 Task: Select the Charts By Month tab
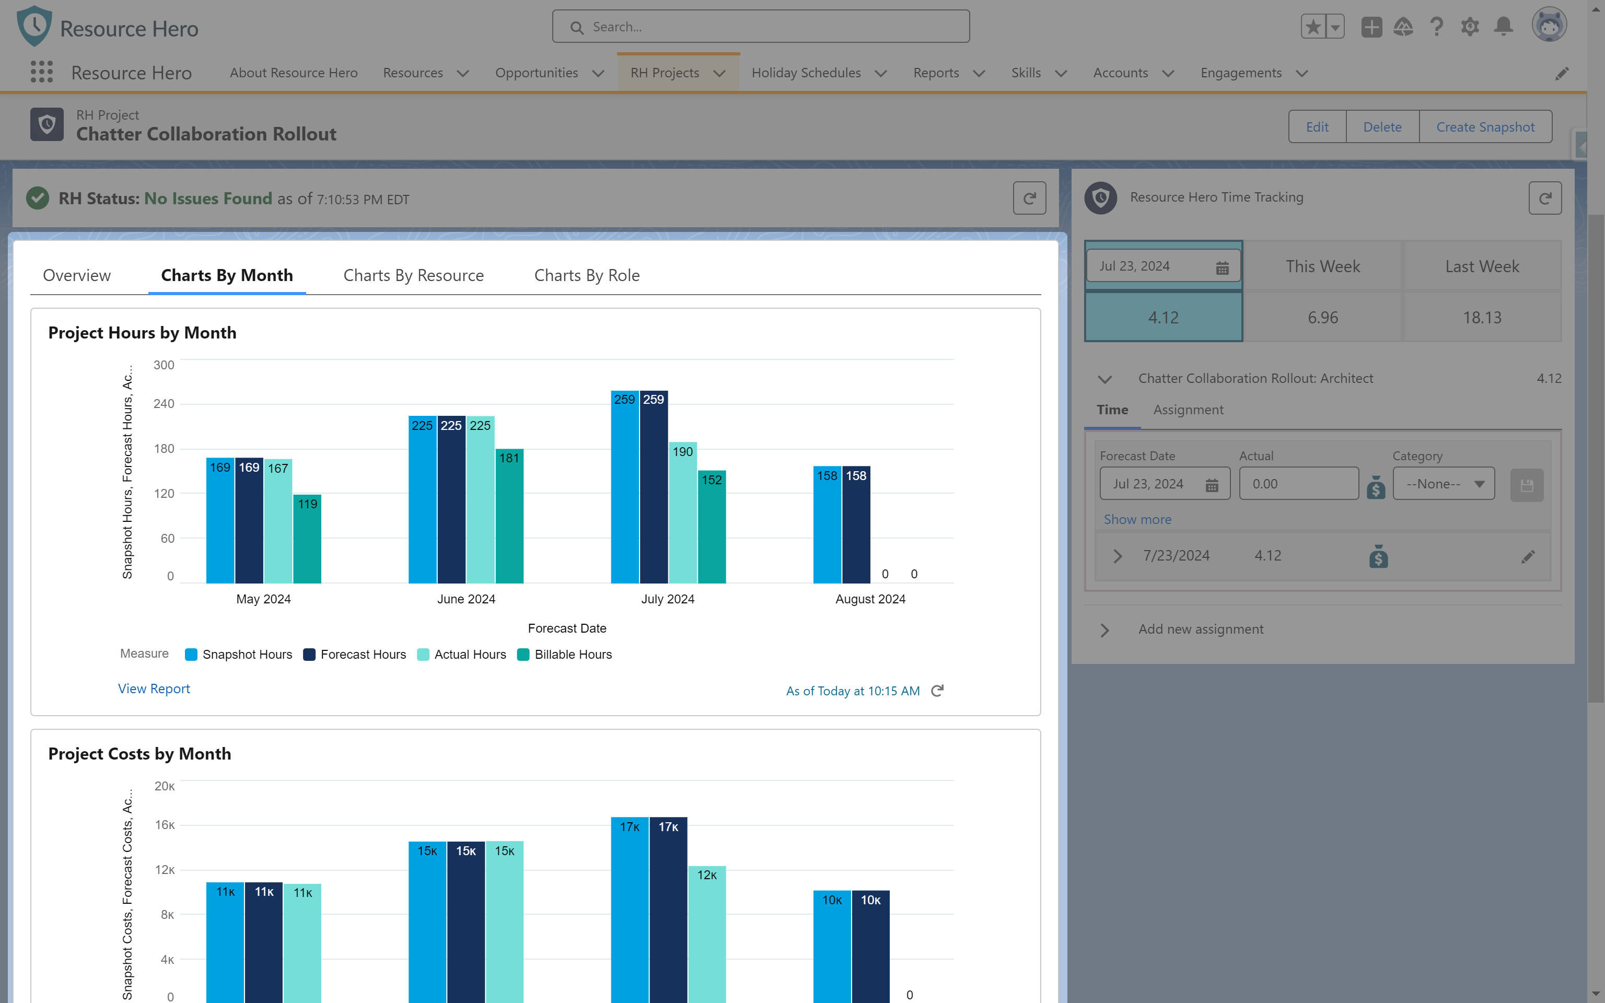227,275
